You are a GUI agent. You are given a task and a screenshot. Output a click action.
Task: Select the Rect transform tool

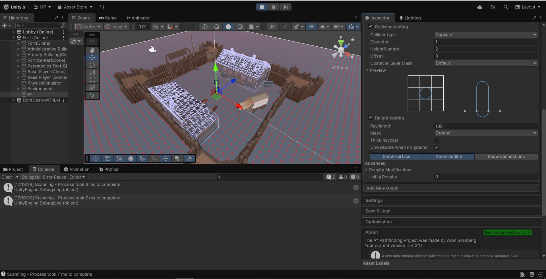(92, 80)
